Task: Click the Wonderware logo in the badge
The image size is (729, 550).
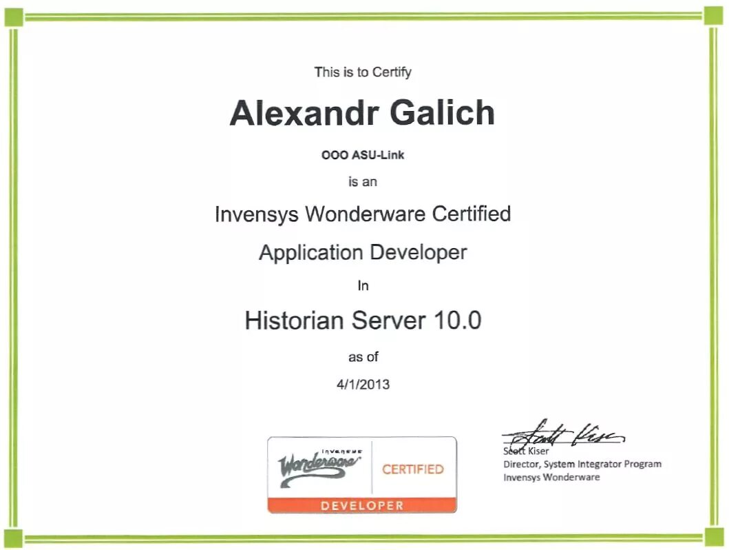Action: [x=320, y=467]
